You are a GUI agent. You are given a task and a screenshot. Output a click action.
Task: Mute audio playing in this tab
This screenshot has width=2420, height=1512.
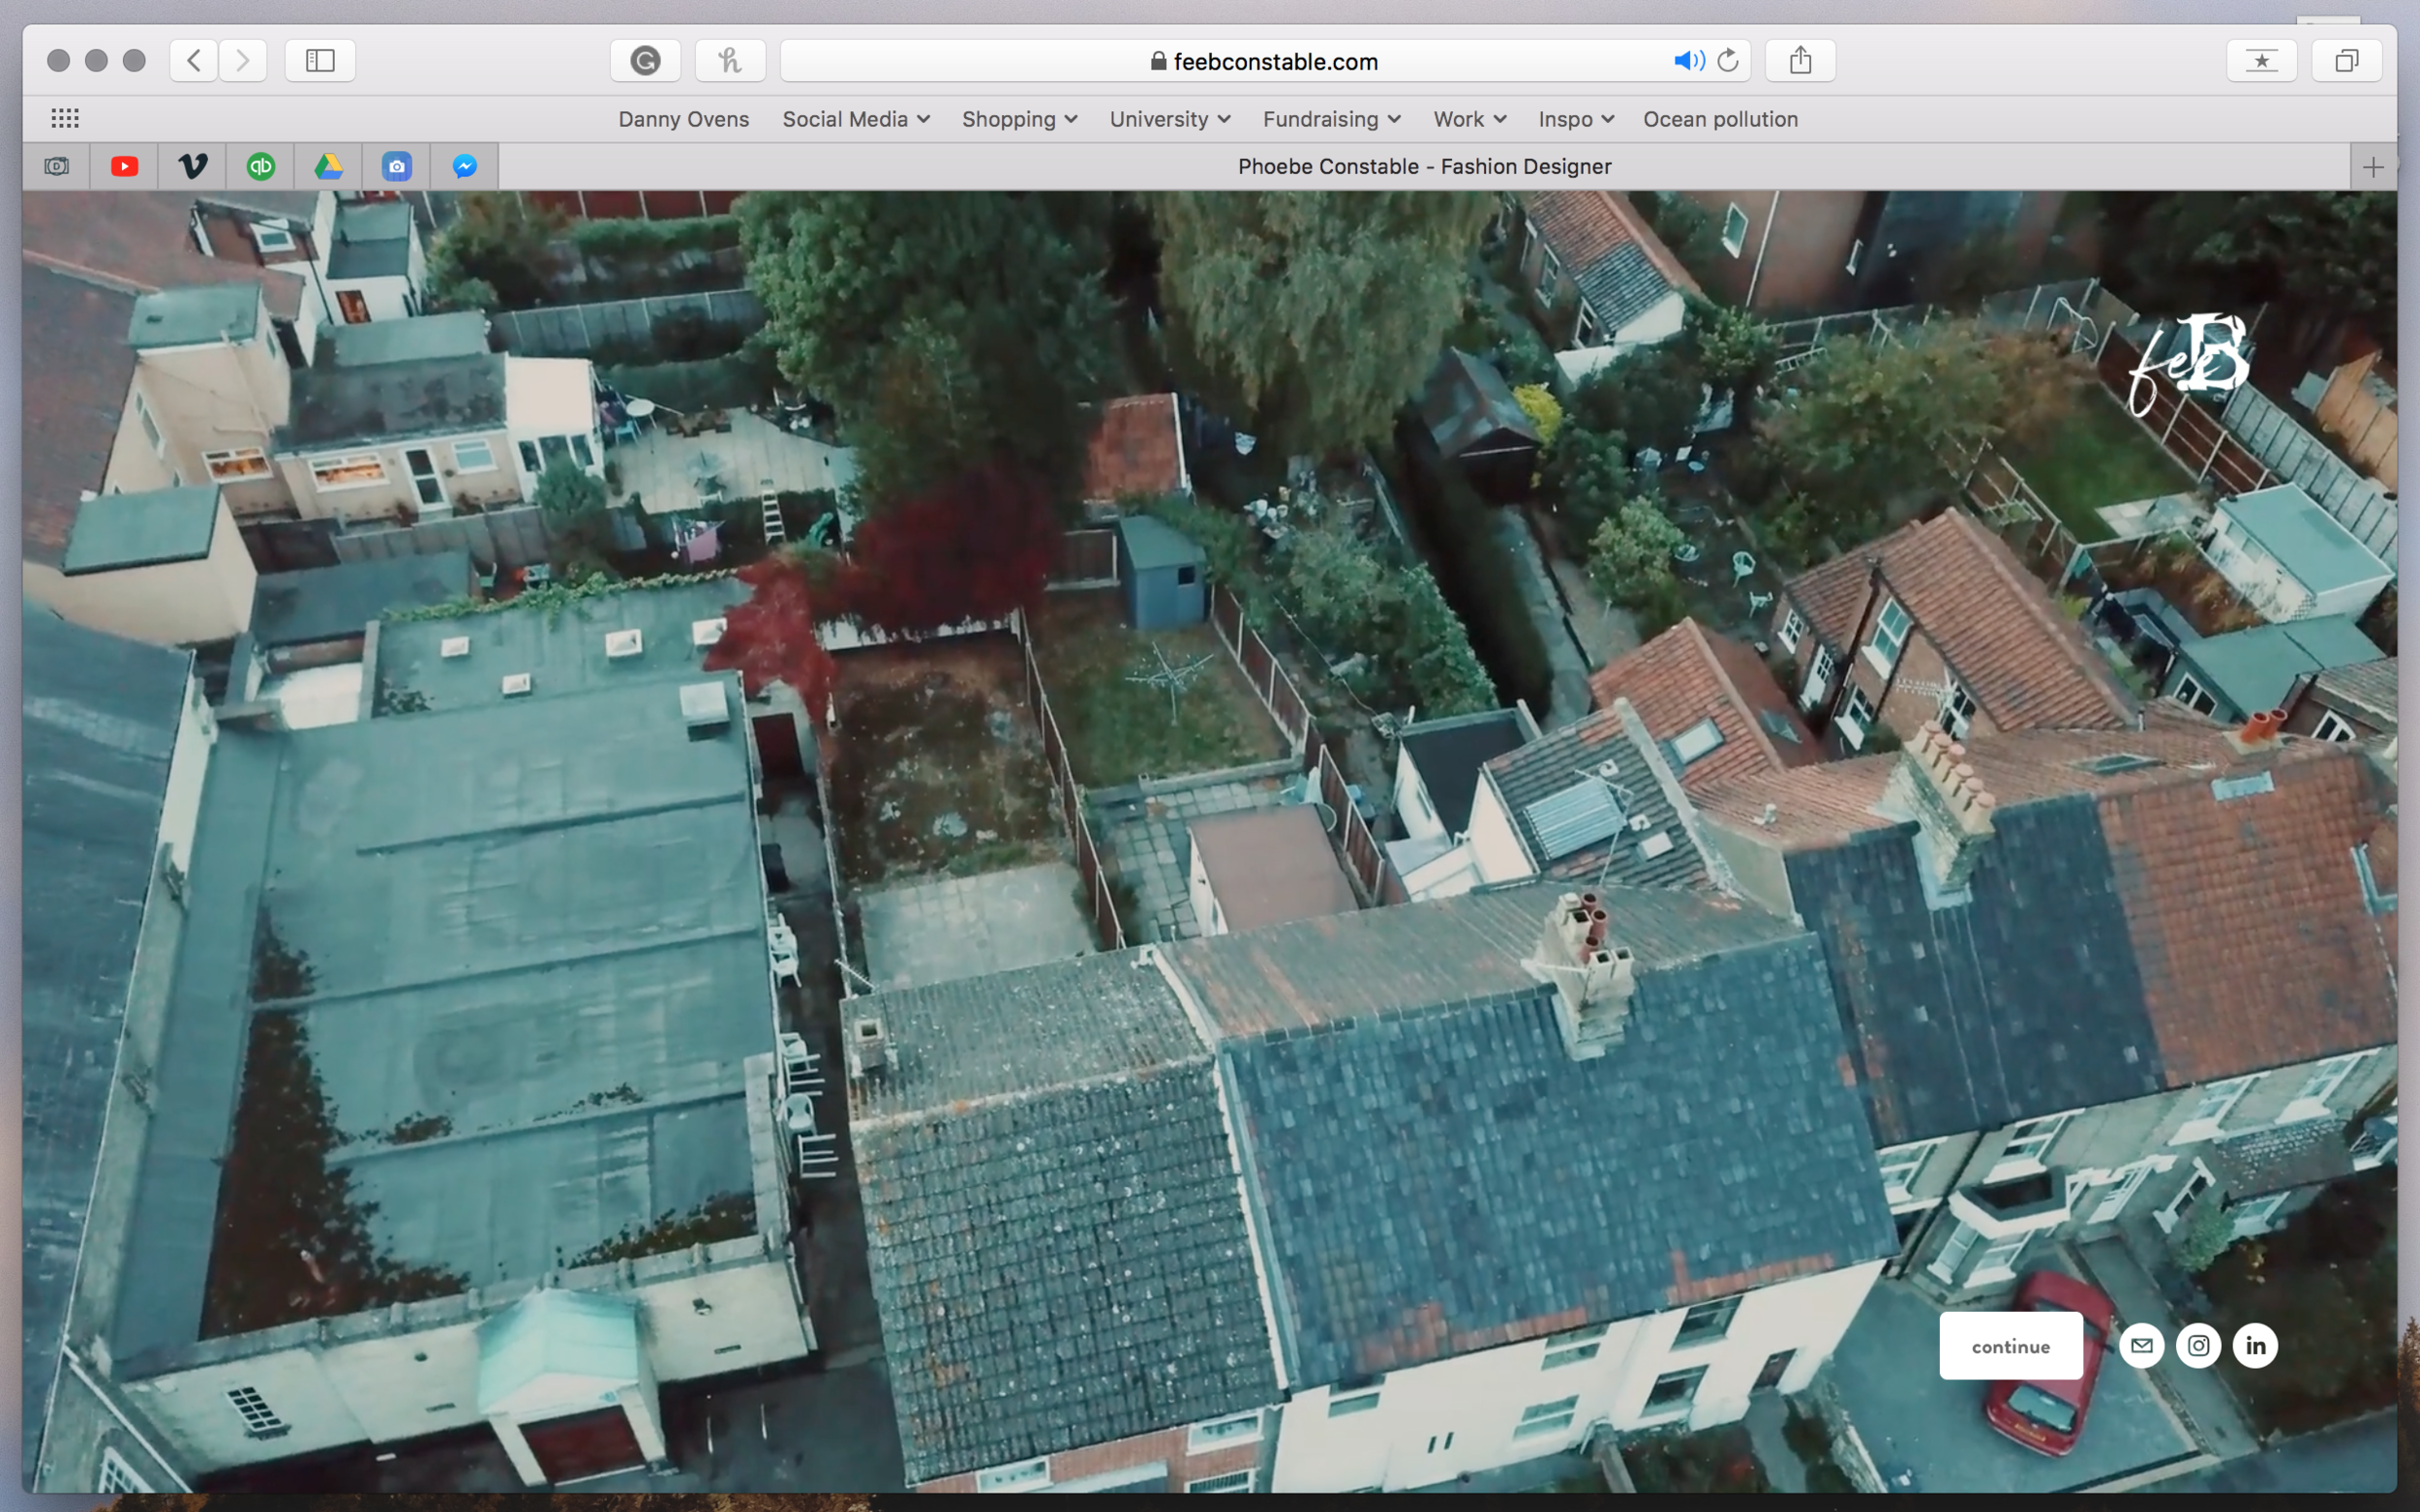1689,61
